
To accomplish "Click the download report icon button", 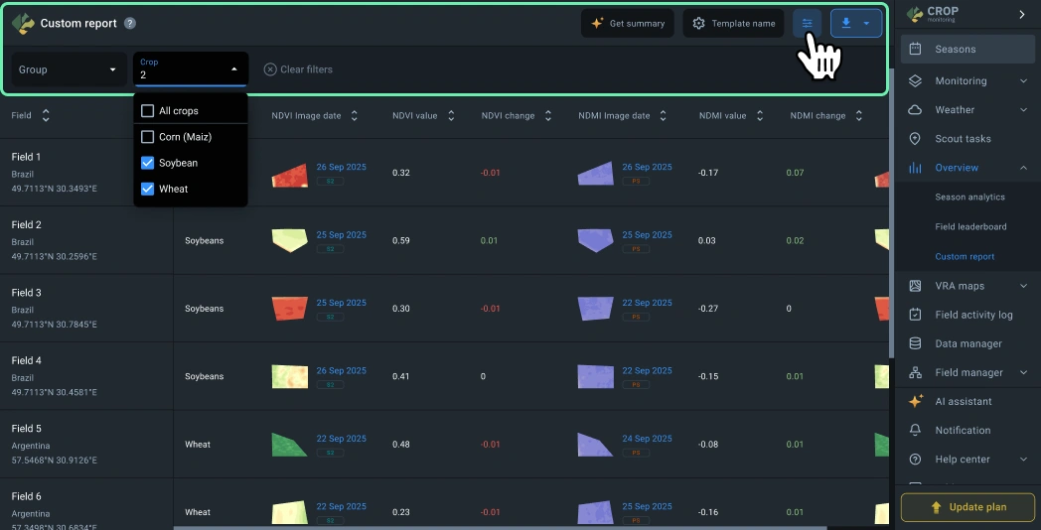I will [846, 24].
